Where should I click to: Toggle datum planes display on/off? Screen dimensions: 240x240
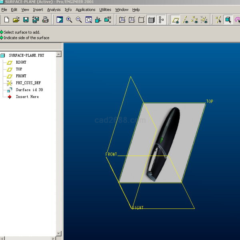coord(175,20)
